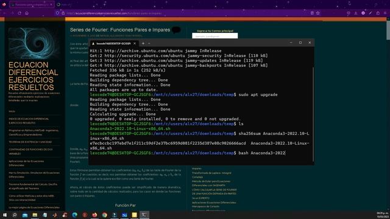The height and width of the screenshot is (219, 390).
Task: Open the yellow sticky notes taskbar app
Action: pos(134,215)
